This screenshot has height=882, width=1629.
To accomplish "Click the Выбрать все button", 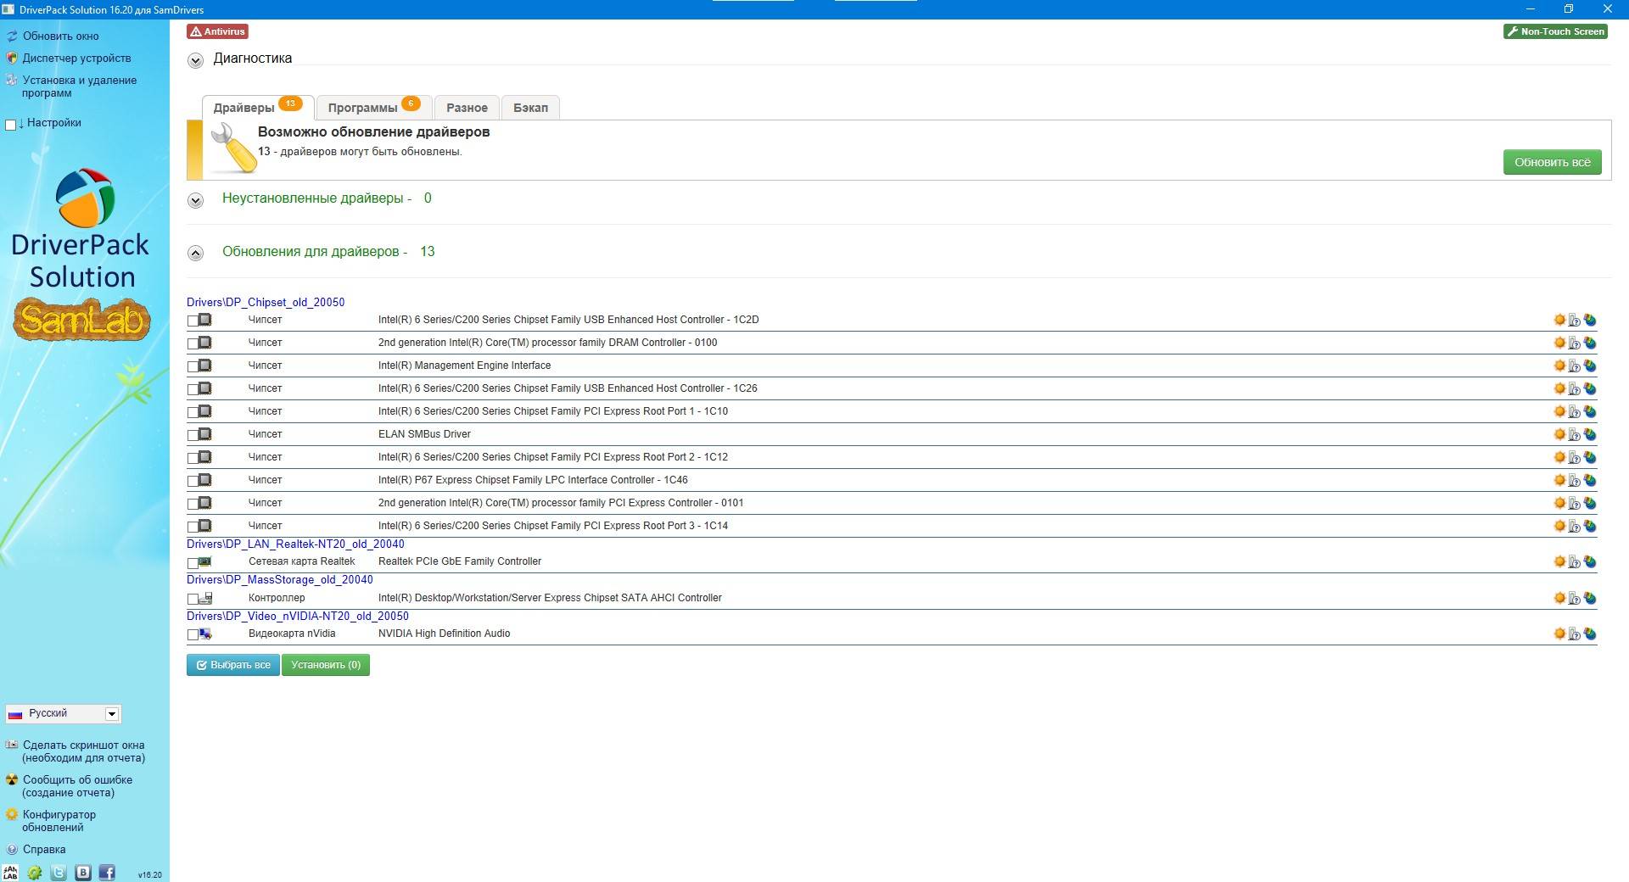I will pos(233,665).
